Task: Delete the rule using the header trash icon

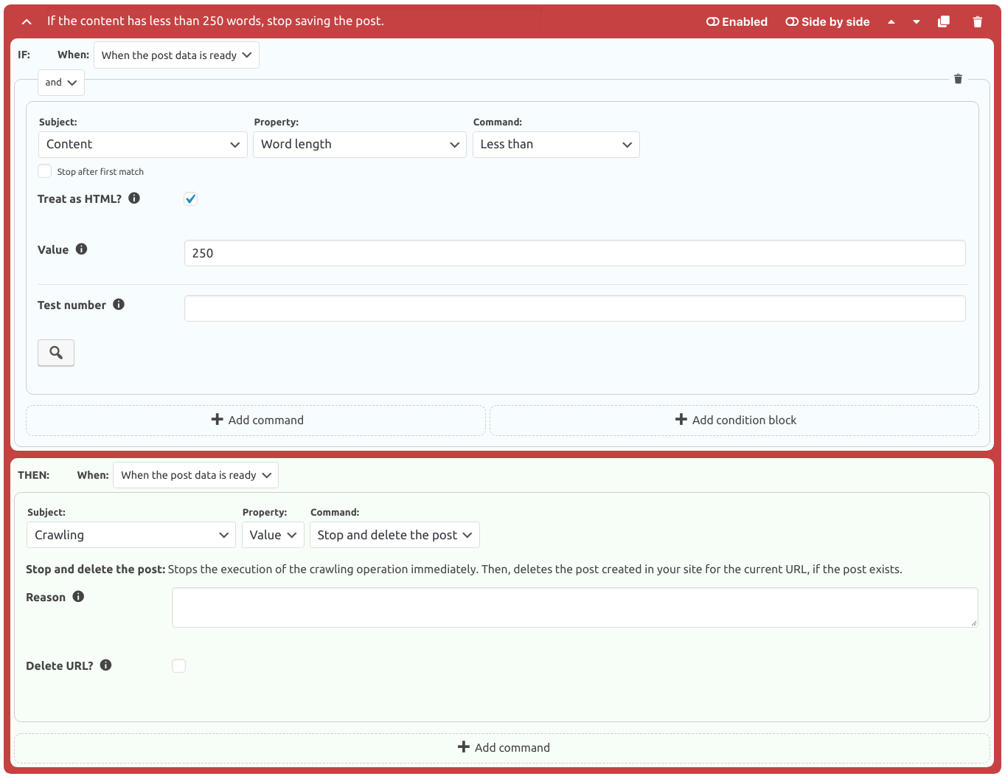Action: pyautogui.click(x=978, y=22)
